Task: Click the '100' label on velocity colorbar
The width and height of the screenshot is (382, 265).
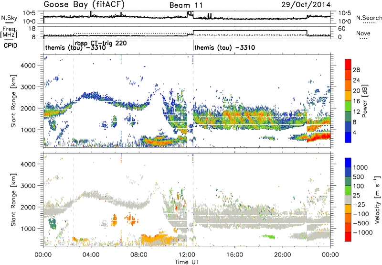Action: pos(359,186)
